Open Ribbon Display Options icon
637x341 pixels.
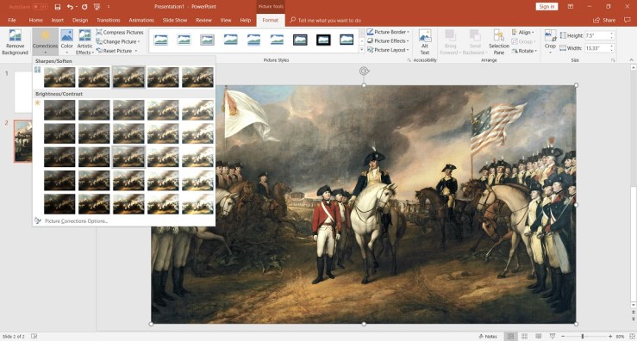click(x=571, y=7)
